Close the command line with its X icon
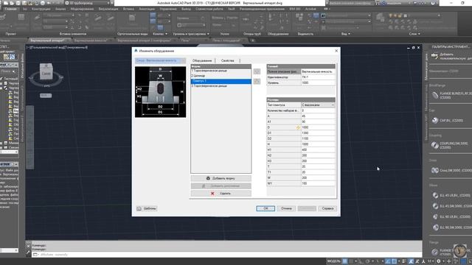Image resolution: width=472 pixels, height=265 pixels. (x=29, y=246)
